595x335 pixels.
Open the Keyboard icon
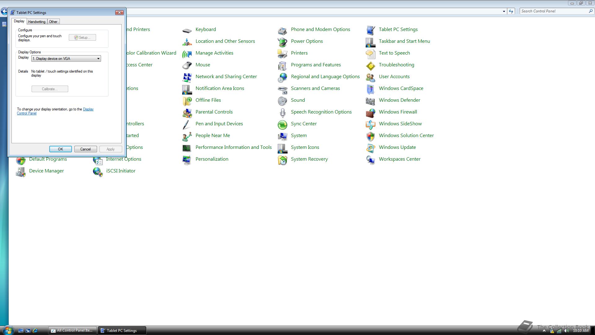187,30
